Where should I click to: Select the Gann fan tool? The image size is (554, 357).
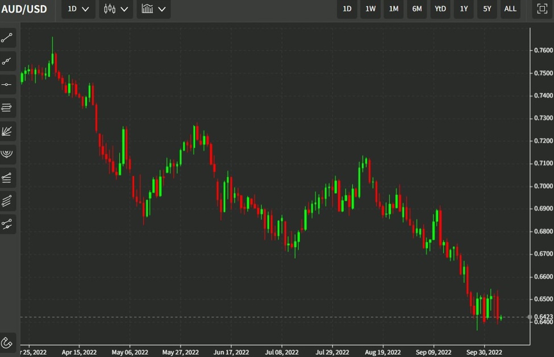pyautogui.click(x=8, y=131)
